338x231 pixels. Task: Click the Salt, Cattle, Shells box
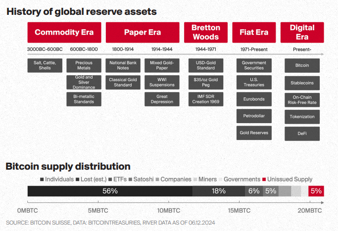[45, 65]
